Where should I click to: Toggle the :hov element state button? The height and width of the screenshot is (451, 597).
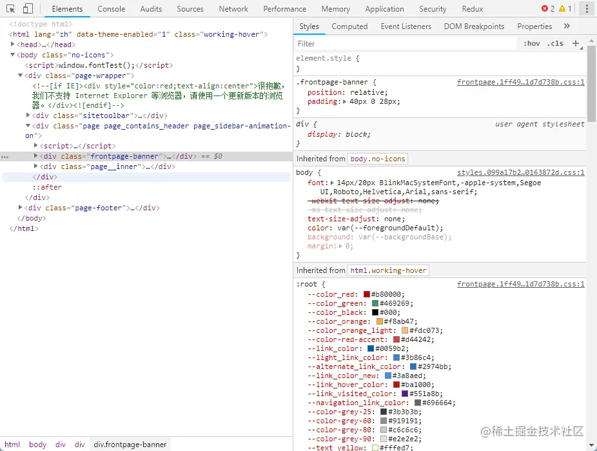[x=531, y=43]
